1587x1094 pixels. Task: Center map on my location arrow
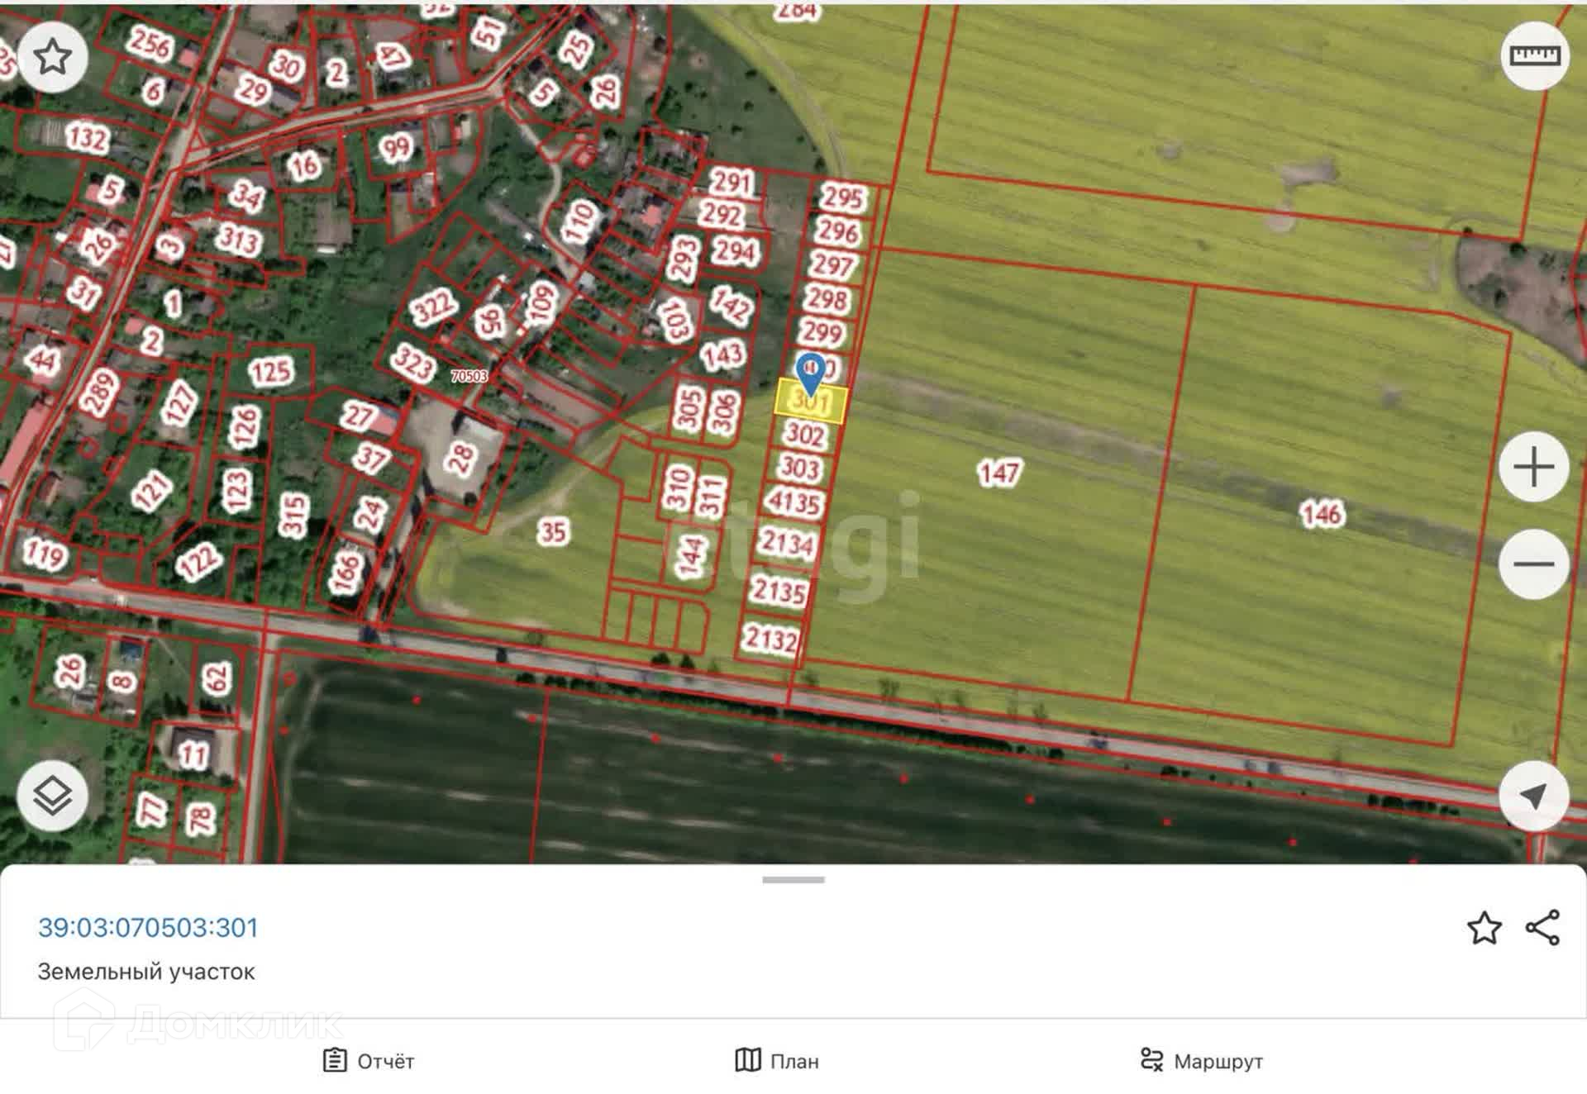pyautogui.click(x=1533, y=796)
